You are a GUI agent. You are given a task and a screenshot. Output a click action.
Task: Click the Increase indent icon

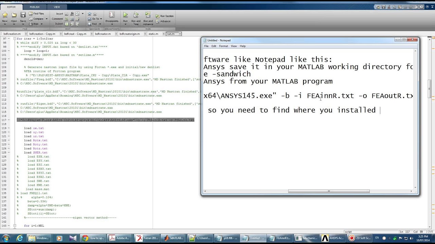(72, 24)
